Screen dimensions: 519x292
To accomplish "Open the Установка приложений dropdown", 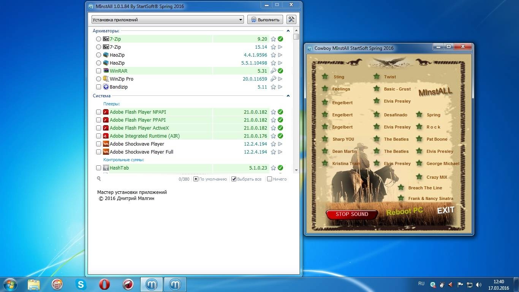I will click(x=168, y=19).
